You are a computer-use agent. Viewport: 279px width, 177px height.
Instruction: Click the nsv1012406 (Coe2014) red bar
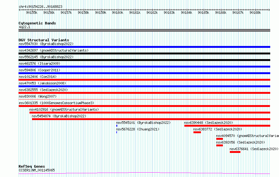(144, 80)
